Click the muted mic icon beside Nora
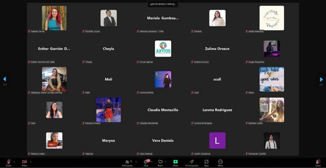326x168 pixels. coord(247,93)
